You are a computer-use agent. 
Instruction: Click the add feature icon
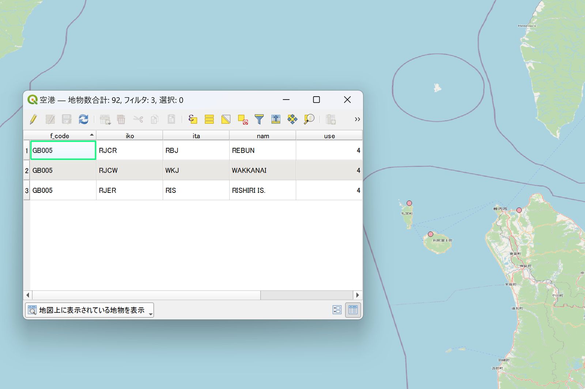pos(105,119)
